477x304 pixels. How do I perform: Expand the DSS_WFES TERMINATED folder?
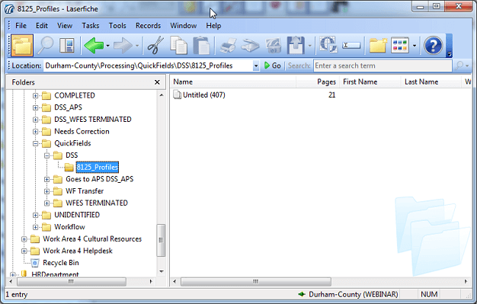[x=36, y=120]
